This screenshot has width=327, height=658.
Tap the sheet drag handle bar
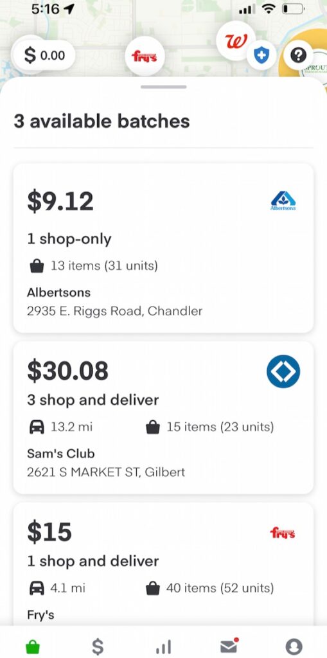(163, 87)
